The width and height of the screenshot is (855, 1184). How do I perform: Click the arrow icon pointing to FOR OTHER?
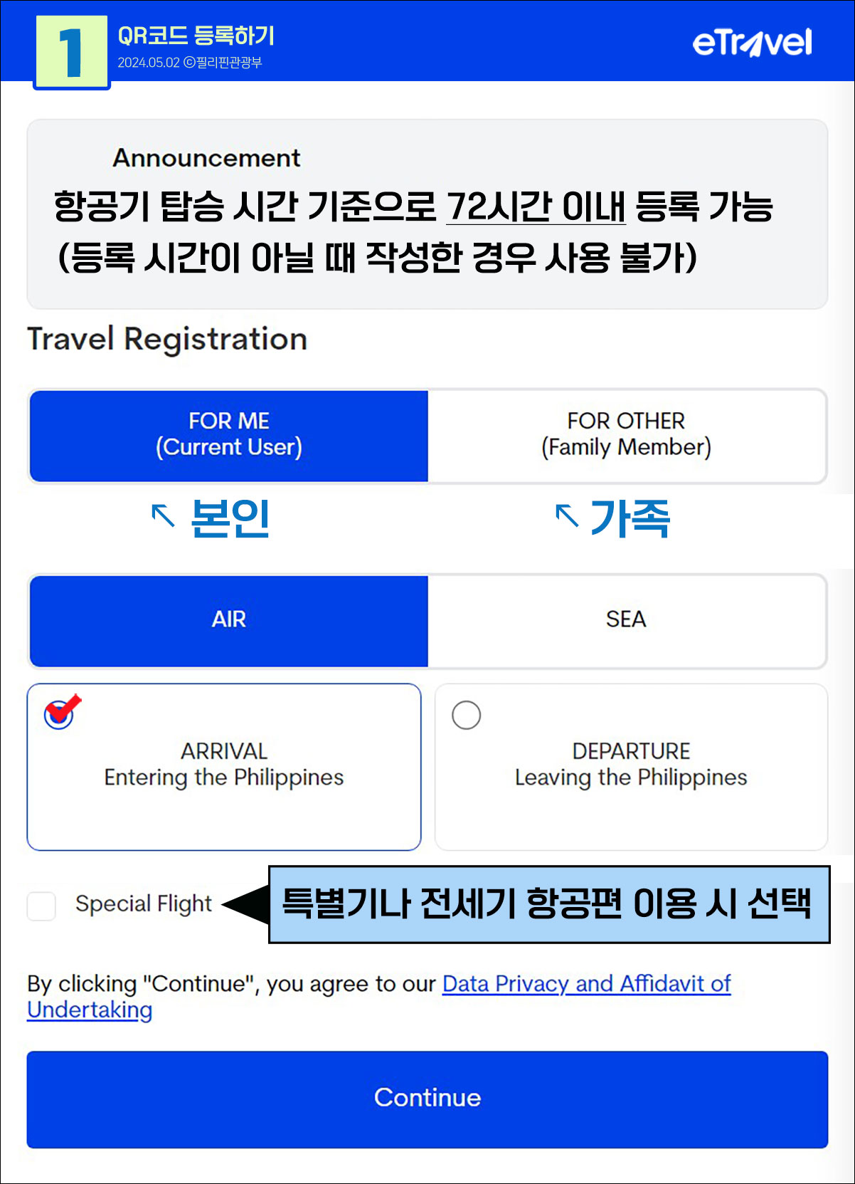566,515
